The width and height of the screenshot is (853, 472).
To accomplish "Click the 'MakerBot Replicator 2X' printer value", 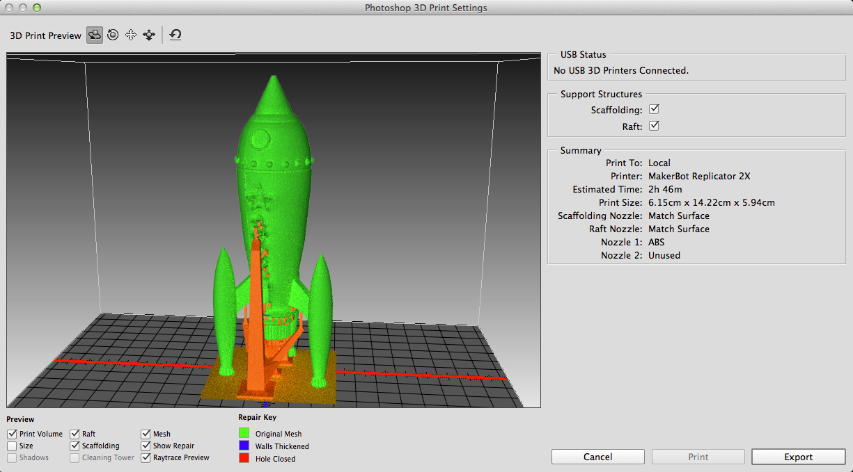I will point(699,176).
